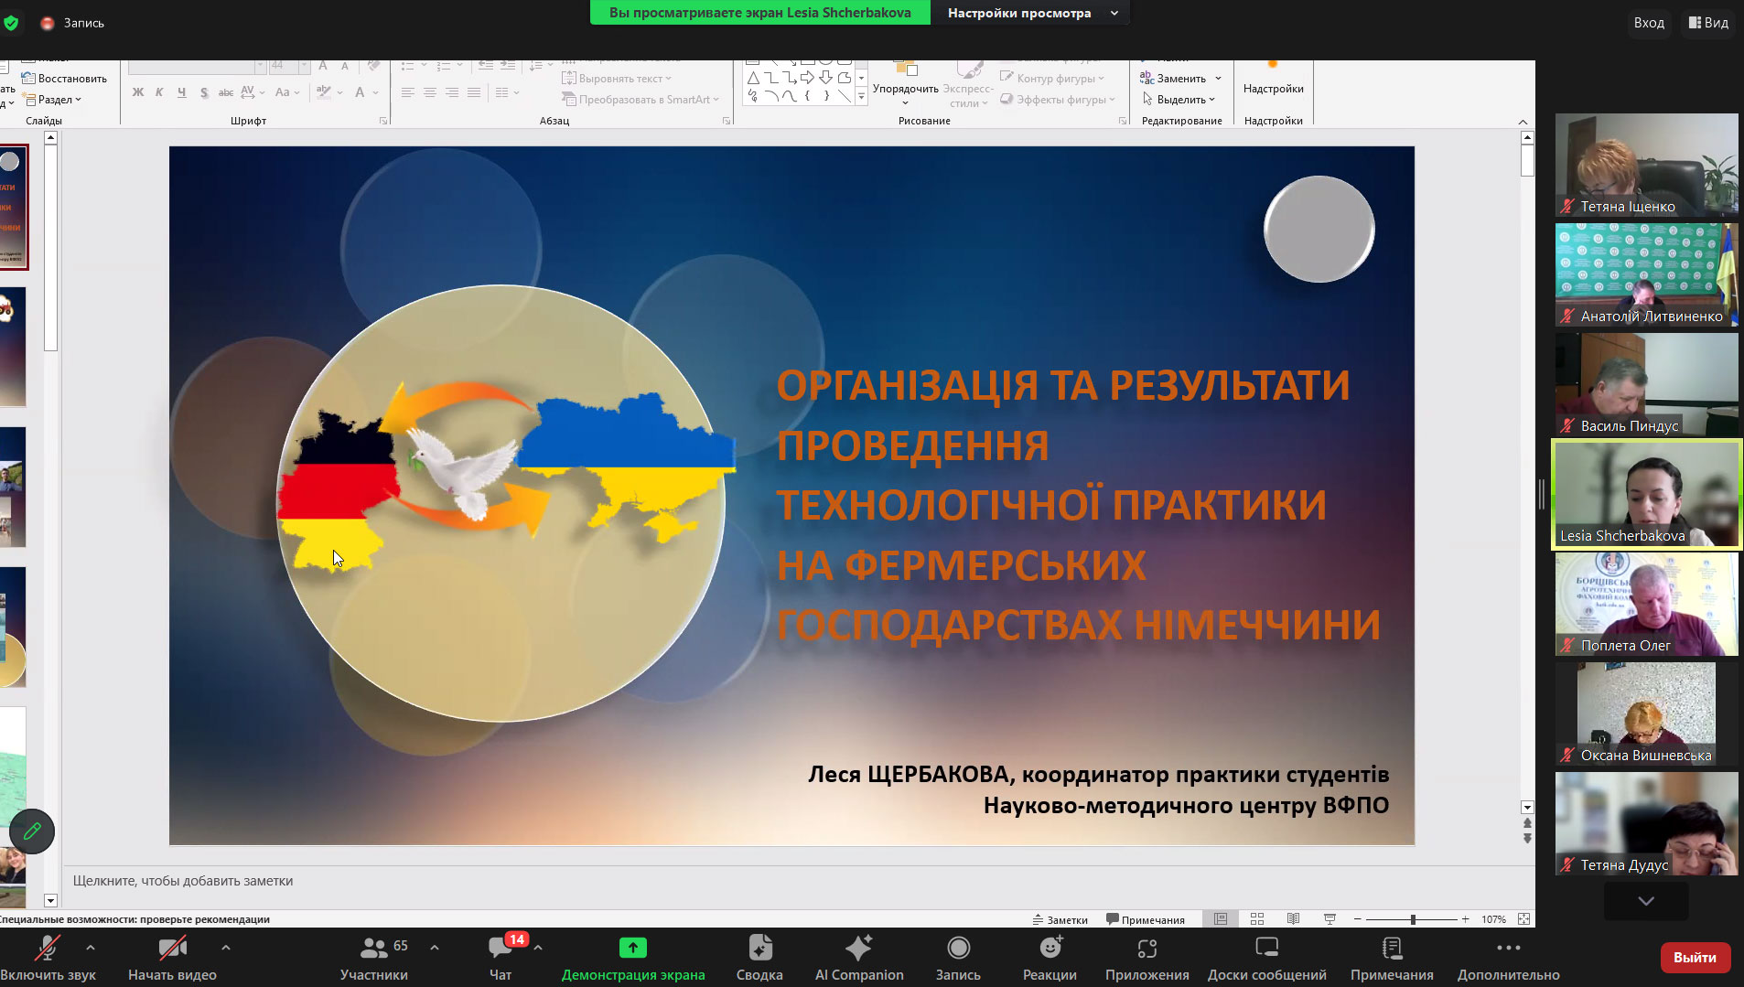Screen dimensions: 1744x987
Task: Click the Restore (Восстановить) slide button
Action: [x=64, y=78]
